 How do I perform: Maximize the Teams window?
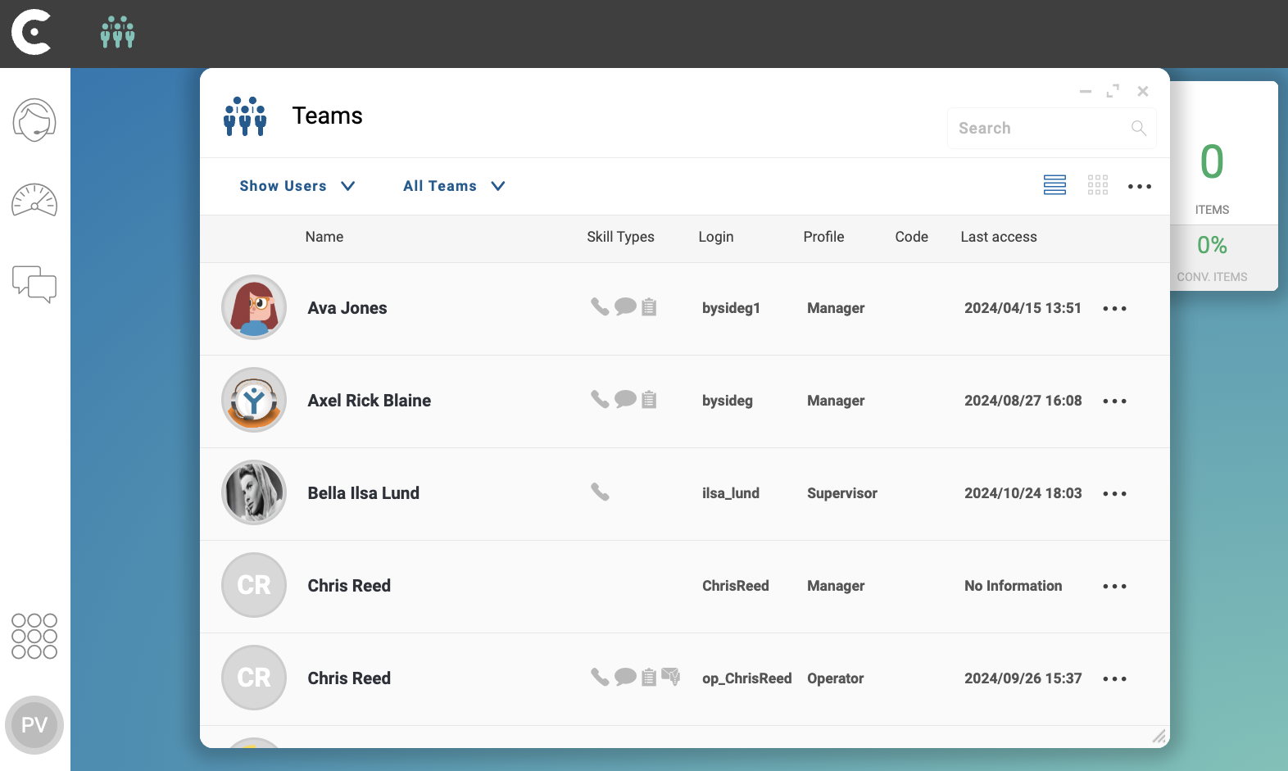tap(1113, 91)
